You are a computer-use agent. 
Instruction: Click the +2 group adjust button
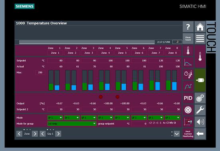(150, 123)
